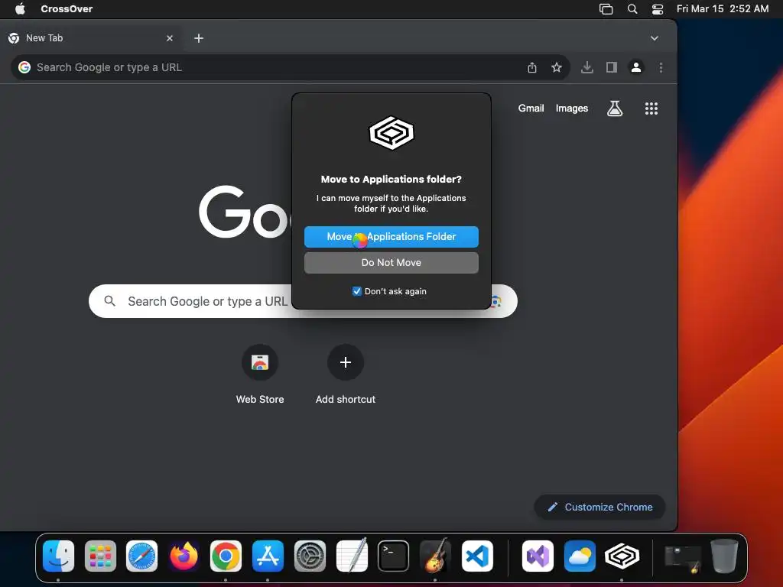783x587 pixels.
Task: Launch GarageBand from the Dock
Action: tap(435, 556)
